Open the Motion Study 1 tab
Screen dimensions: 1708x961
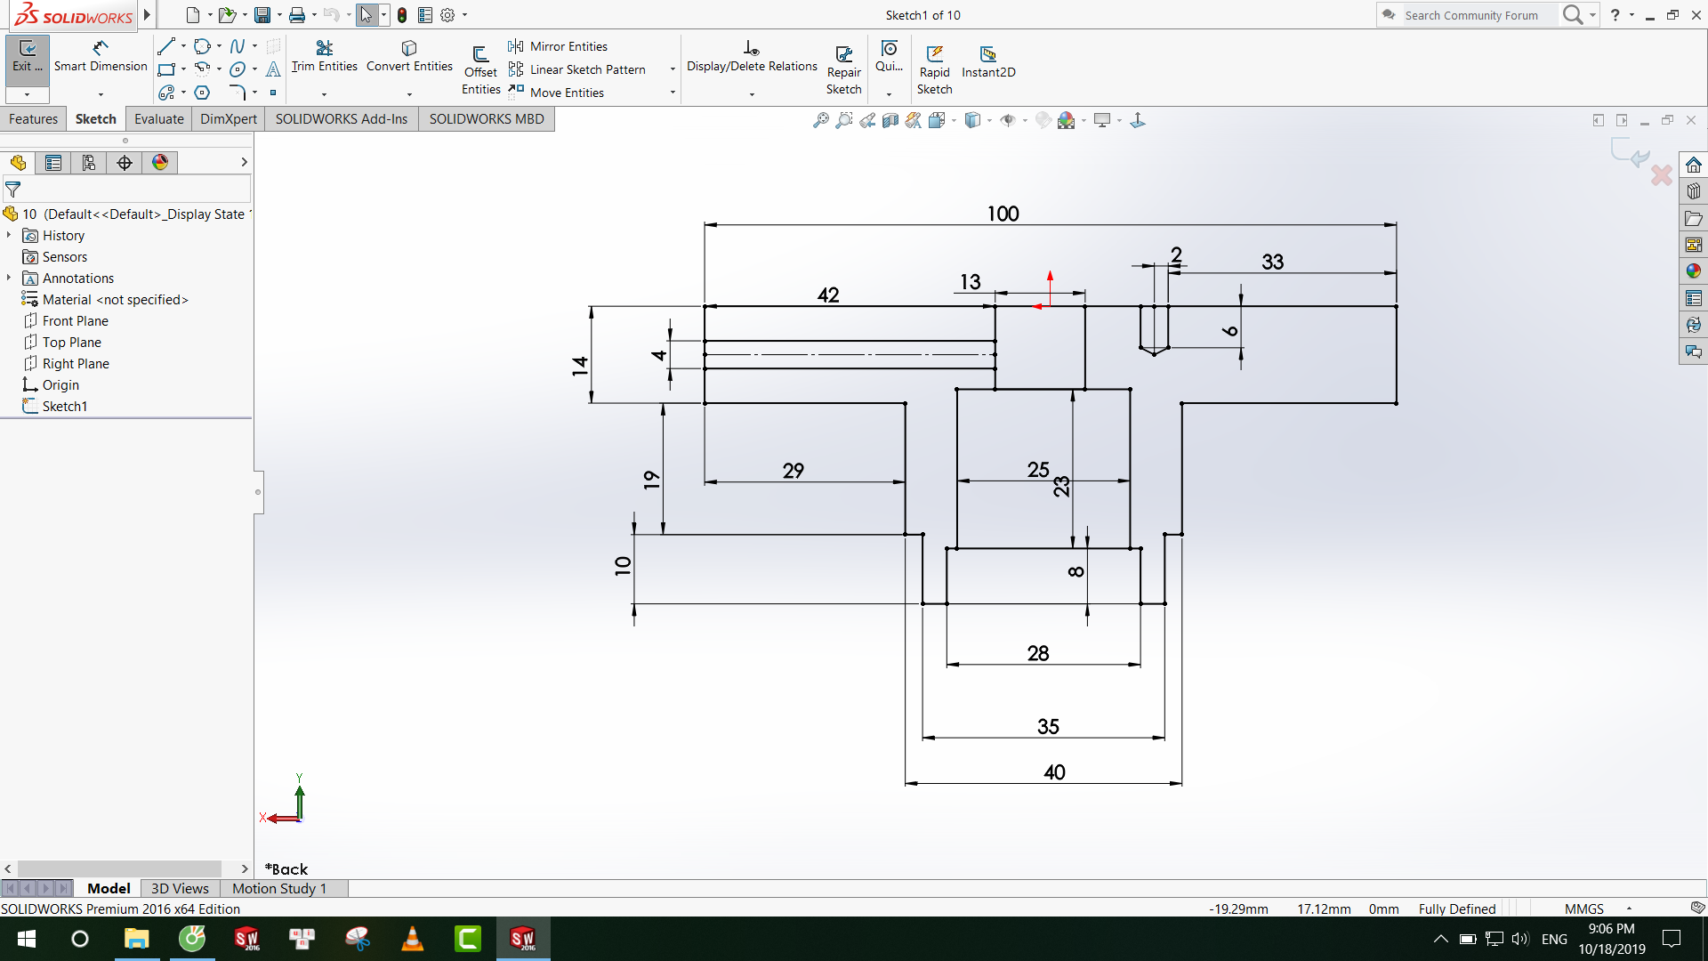click(x=279, y=888)
